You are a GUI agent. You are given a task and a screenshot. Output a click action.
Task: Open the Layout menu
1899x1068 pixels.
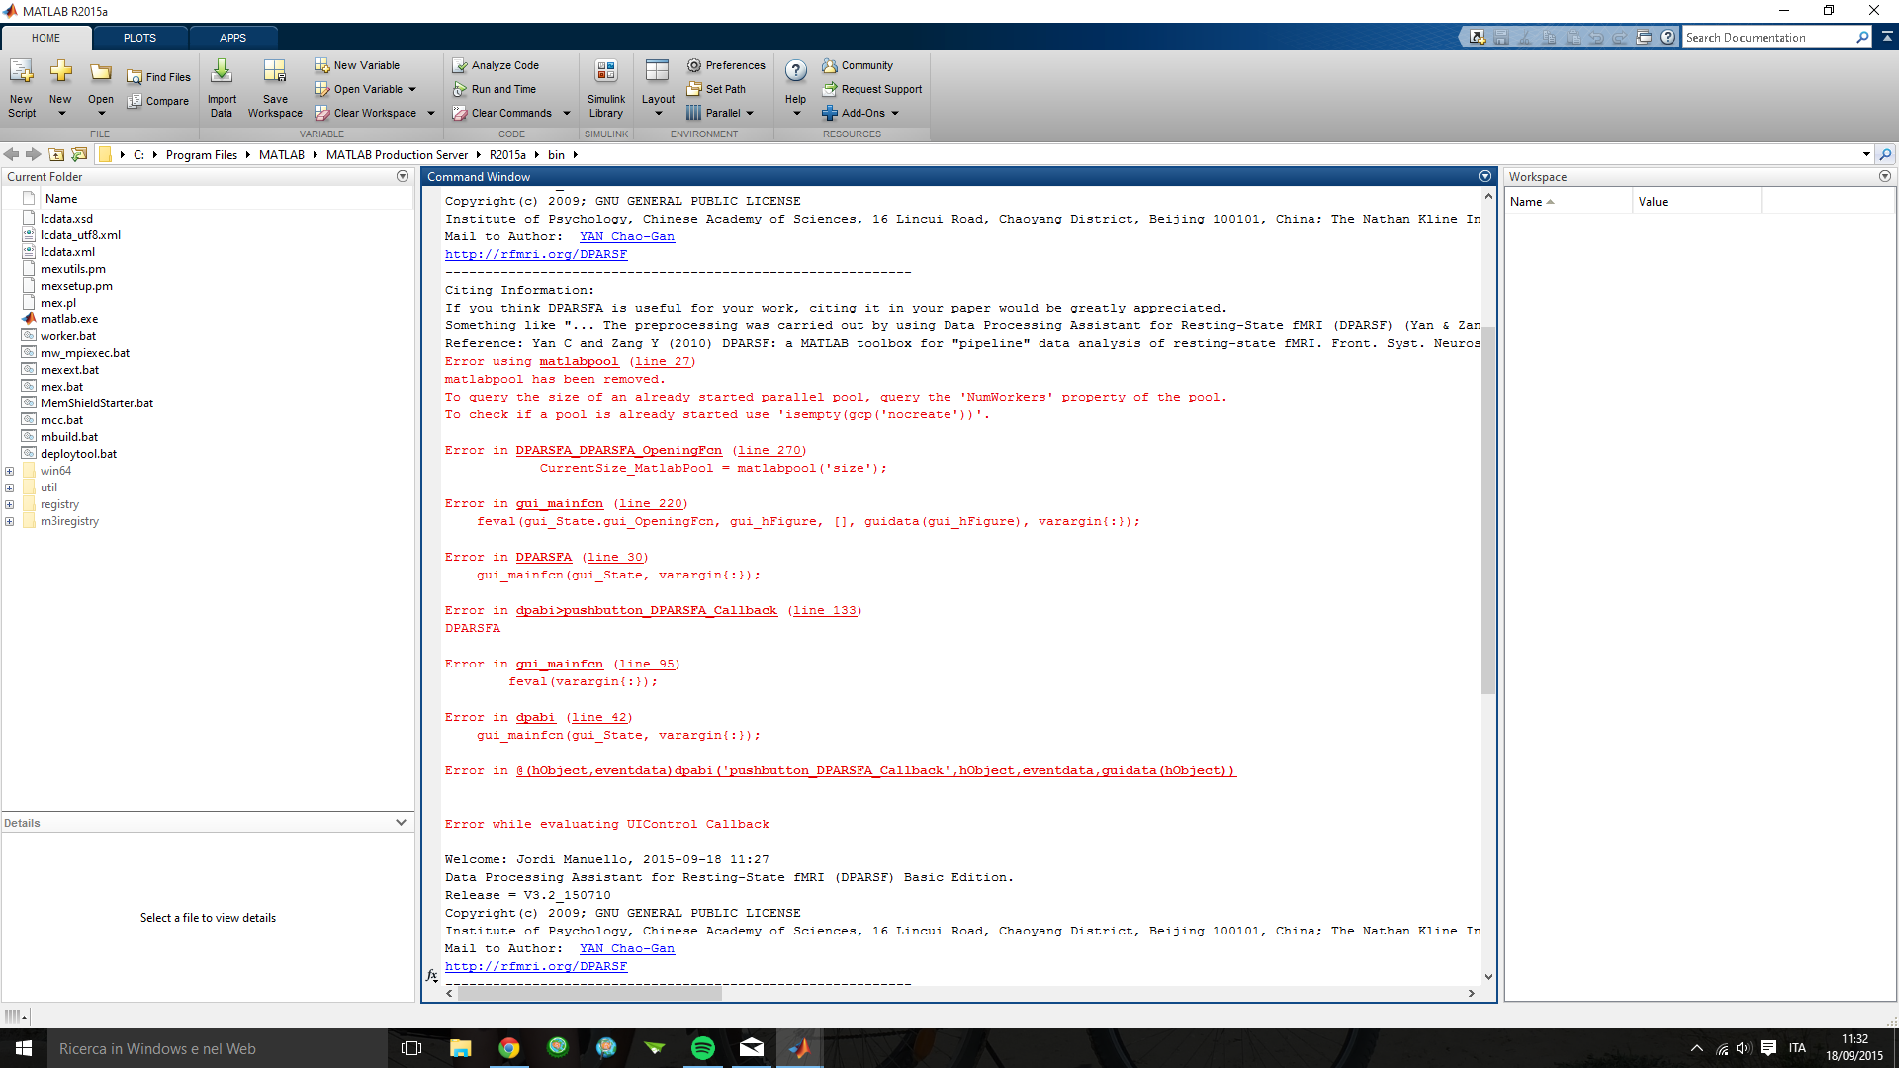(x=658, y=87)
